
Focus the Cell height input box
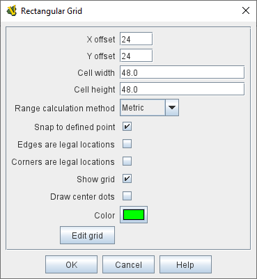[182, 89]
